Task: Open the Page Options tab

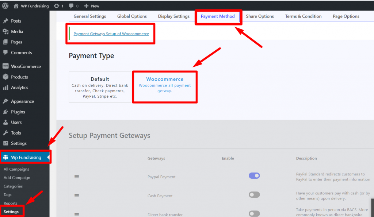Action: click(346, 16)
